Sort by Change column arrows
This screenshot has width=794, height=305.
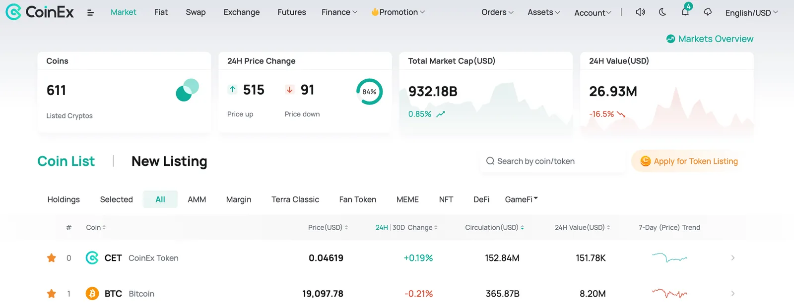click(x=436, y=227)
